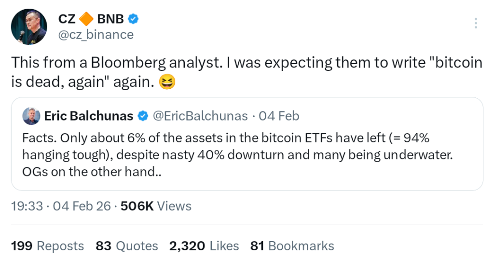Show the 199 Reposts list
The width and height of the screenshot is (494, 259).
47,245
